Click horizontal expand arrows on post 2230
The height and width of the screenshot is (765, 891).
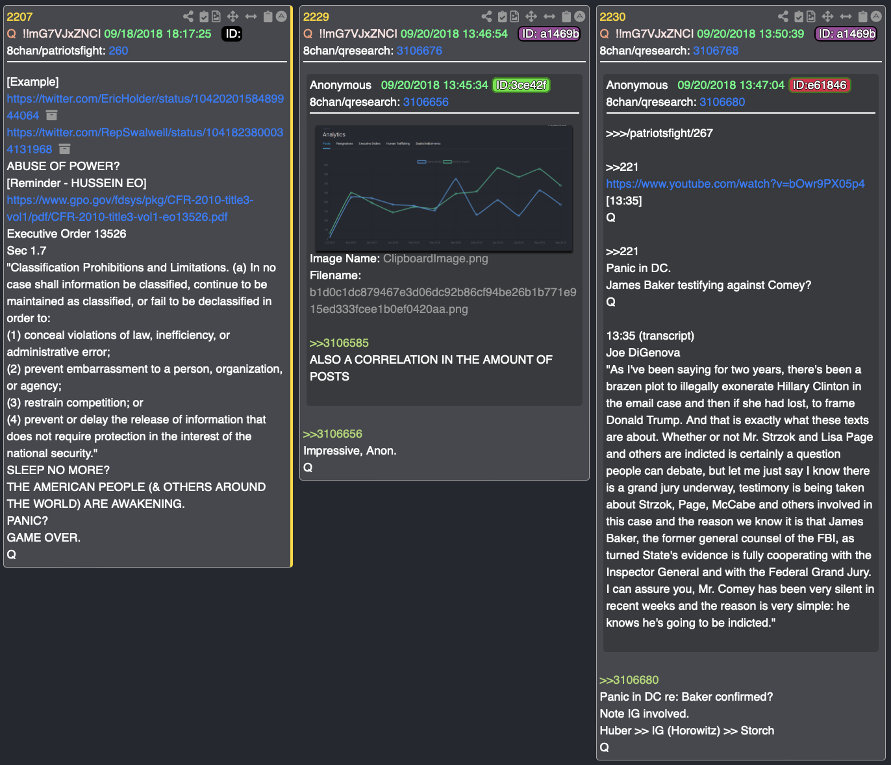[x=846, y=17]
